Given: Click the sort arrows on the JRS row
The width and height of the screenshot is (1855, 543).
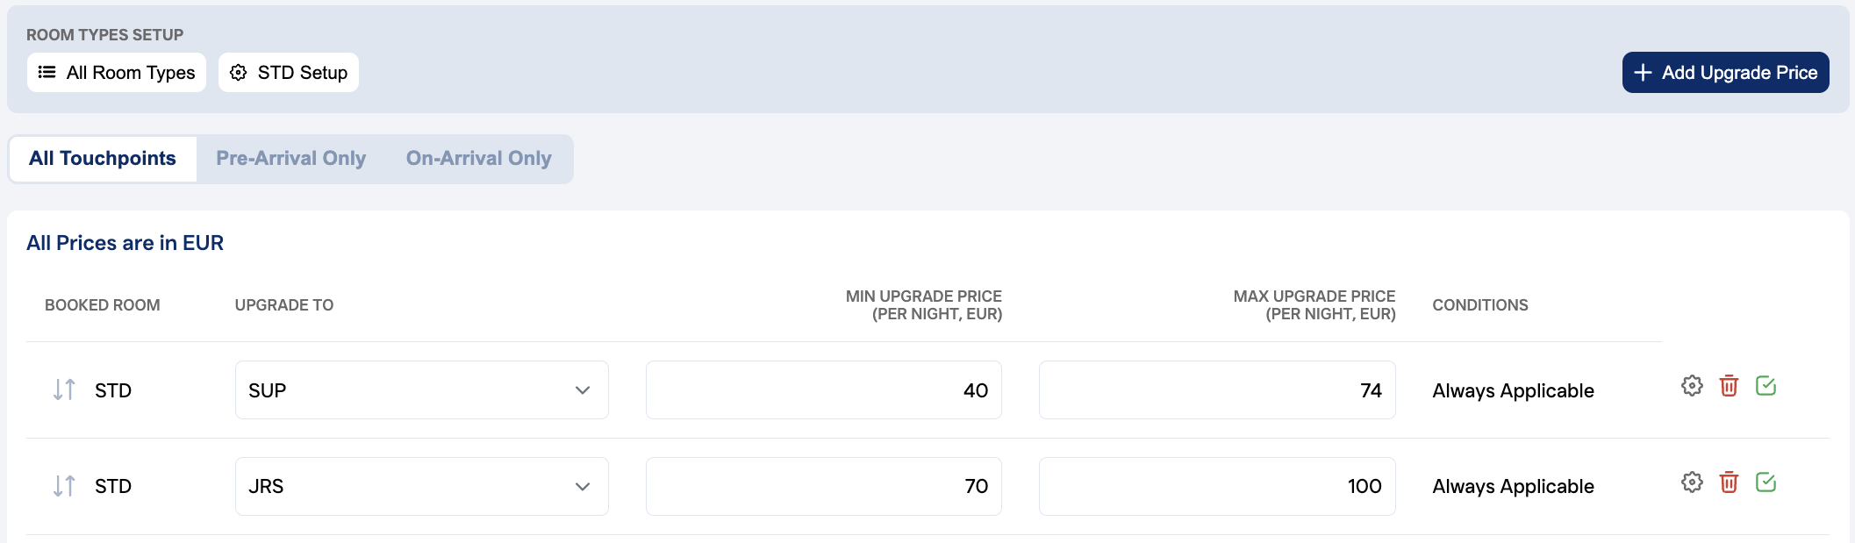Looking at the screenshot, I should click(64, 486).
